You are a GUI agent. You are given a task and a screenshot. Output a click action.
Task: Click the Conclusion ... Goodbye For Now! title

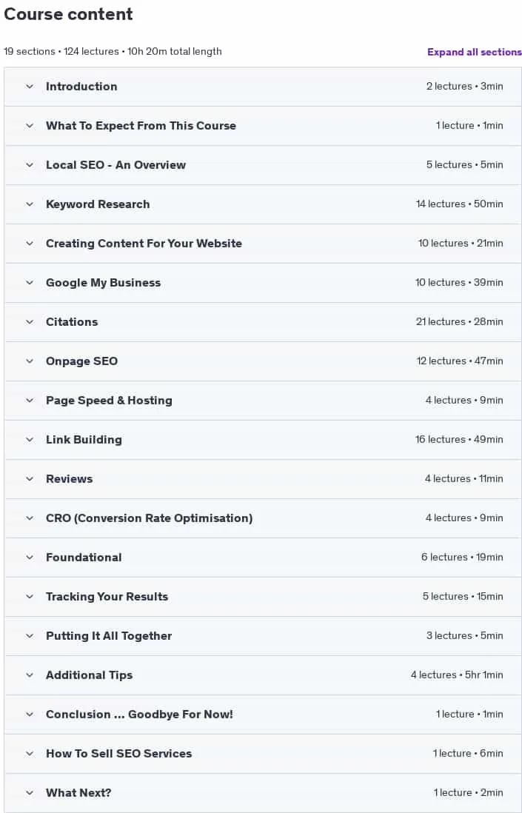click(x=139, y=715)
